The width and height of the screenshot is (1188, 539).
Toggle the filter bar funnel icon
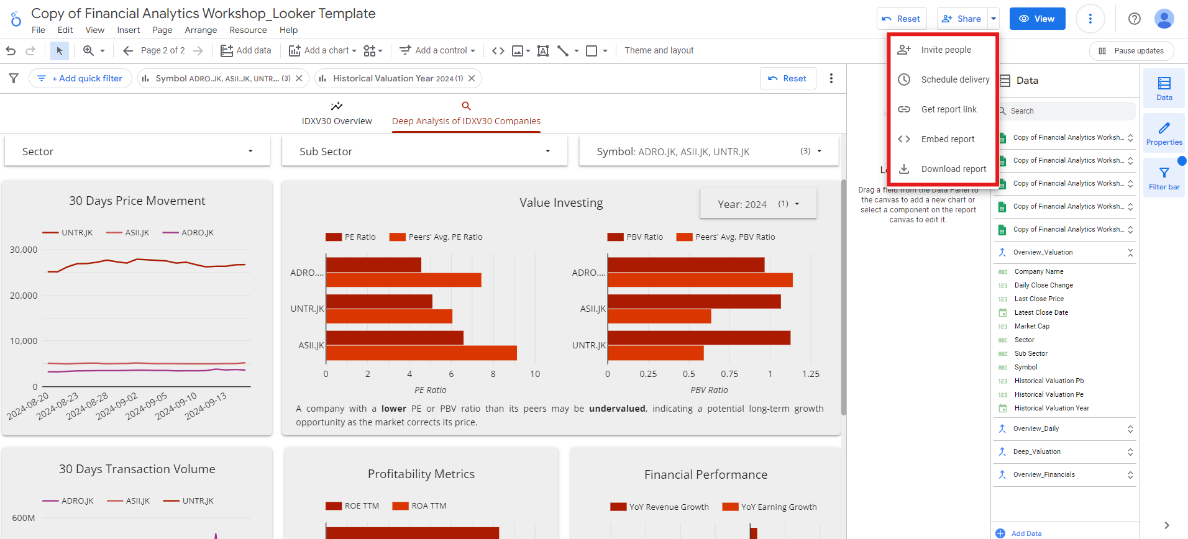pos(14,78)
